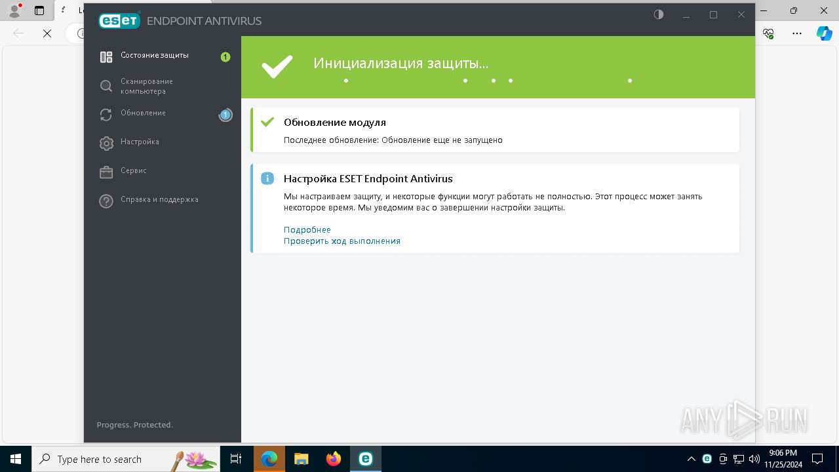Click Проверить ход выполнения link
The height and width of the screenshot is (472, 839).
coord(342,241)
